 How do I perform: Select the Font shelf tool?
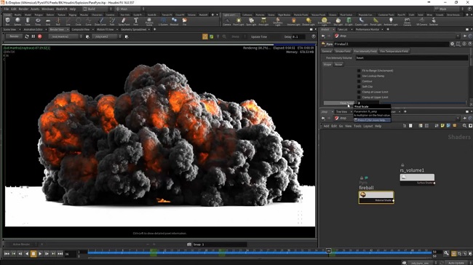(136, 21)
